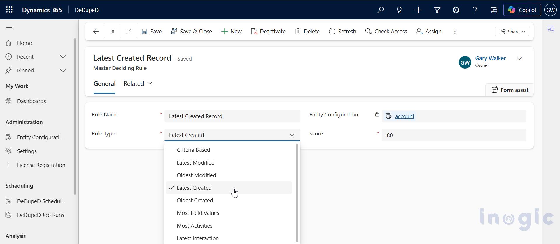Select Latest Interaction option
560x244 pixels.
pyautogui.click(x=229, y=238)
